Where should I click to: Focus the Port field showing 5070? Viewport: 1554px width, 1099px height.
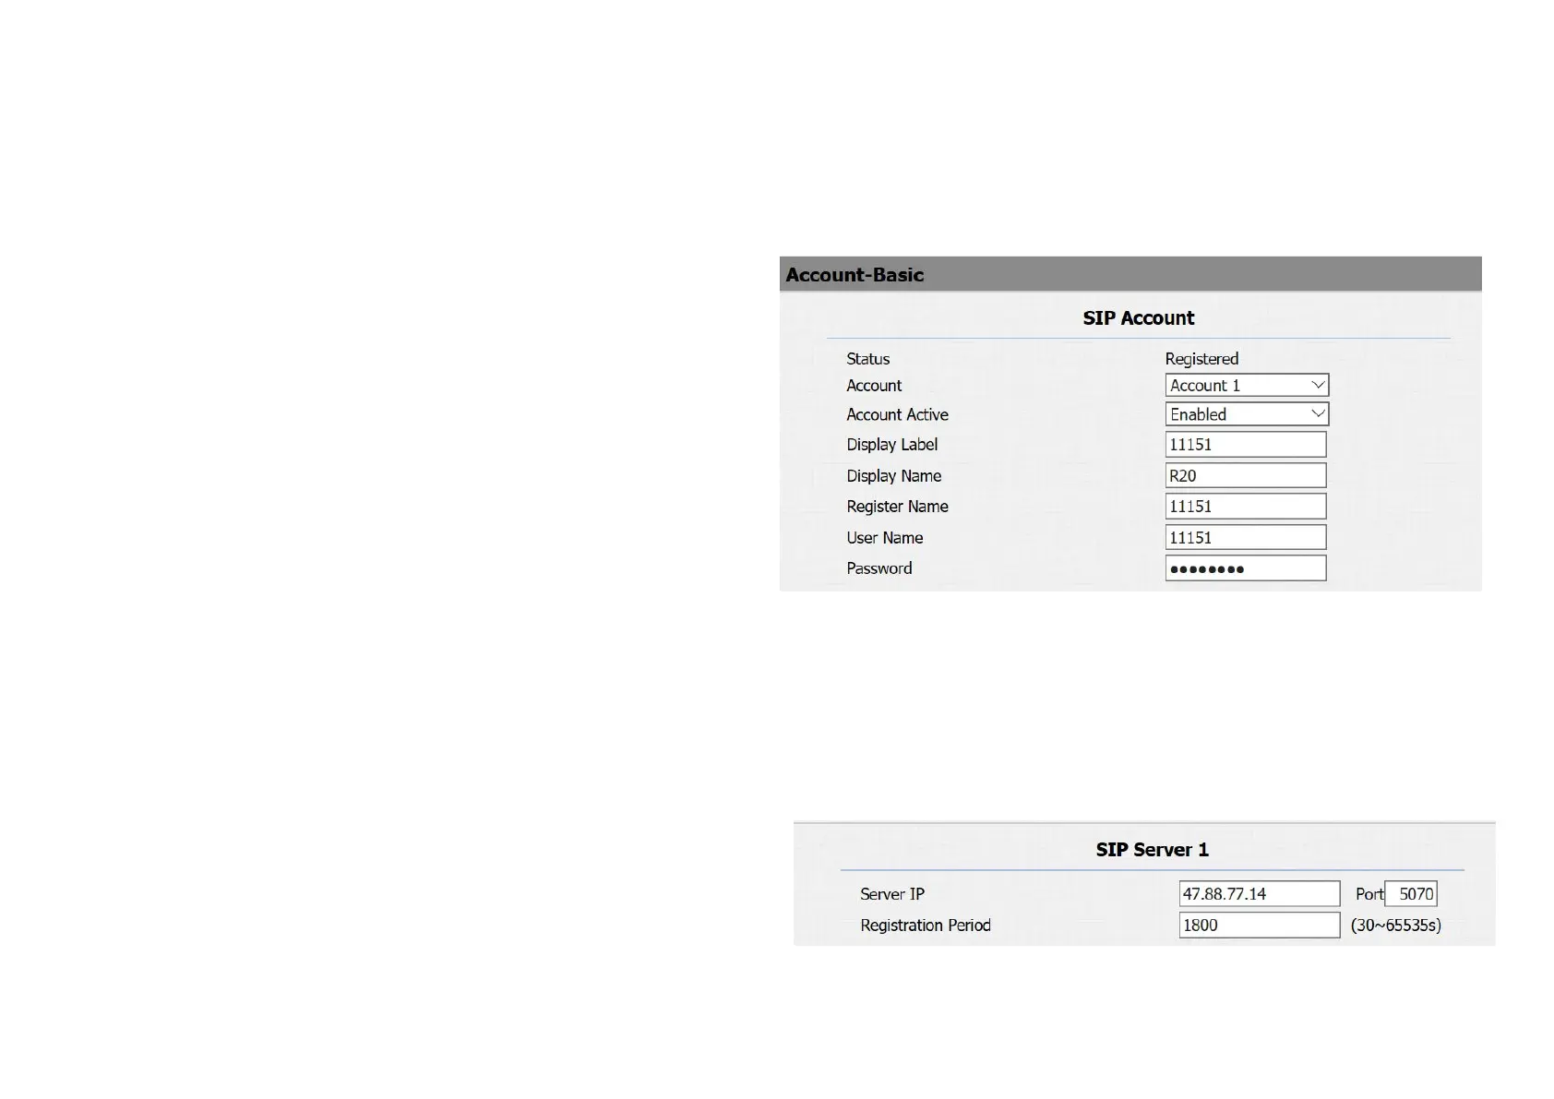coord(1411,893)
